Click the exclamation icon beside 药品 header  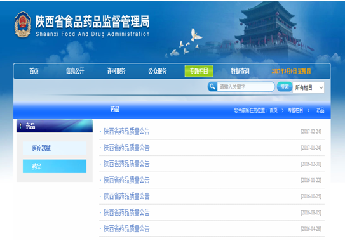pos(20,126)
